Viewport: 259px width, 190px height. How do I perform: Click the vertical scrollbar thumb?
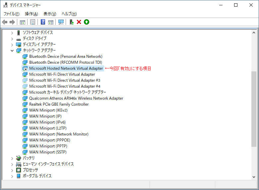[254, 109]
